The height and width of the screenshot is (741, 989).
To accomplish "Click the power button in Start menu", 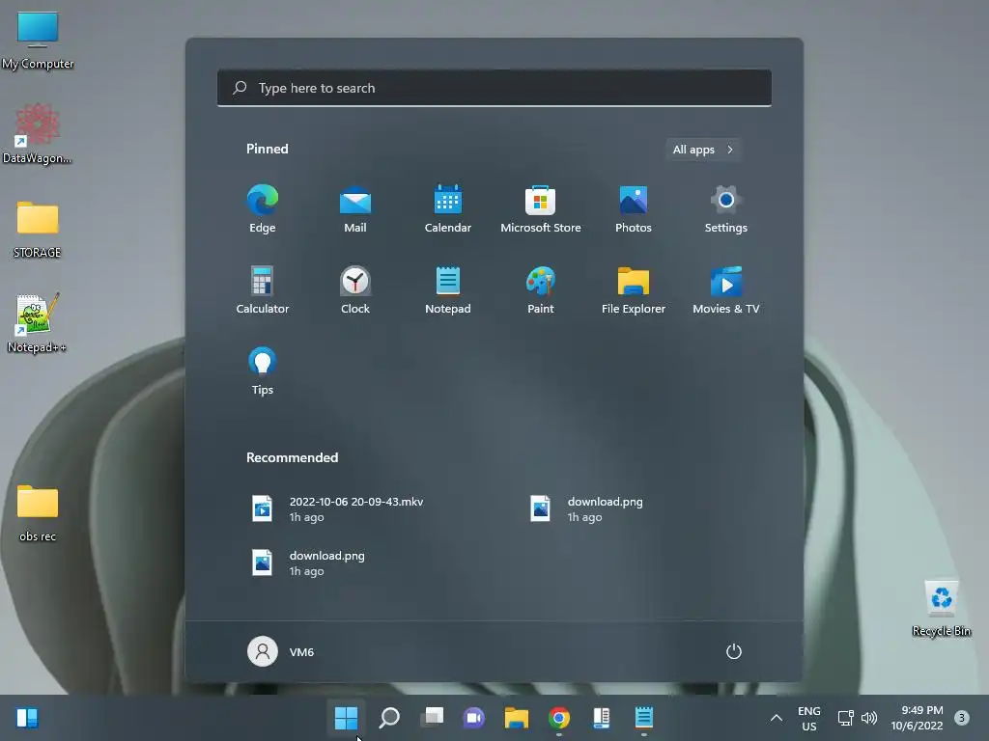I will pos(734,651).
